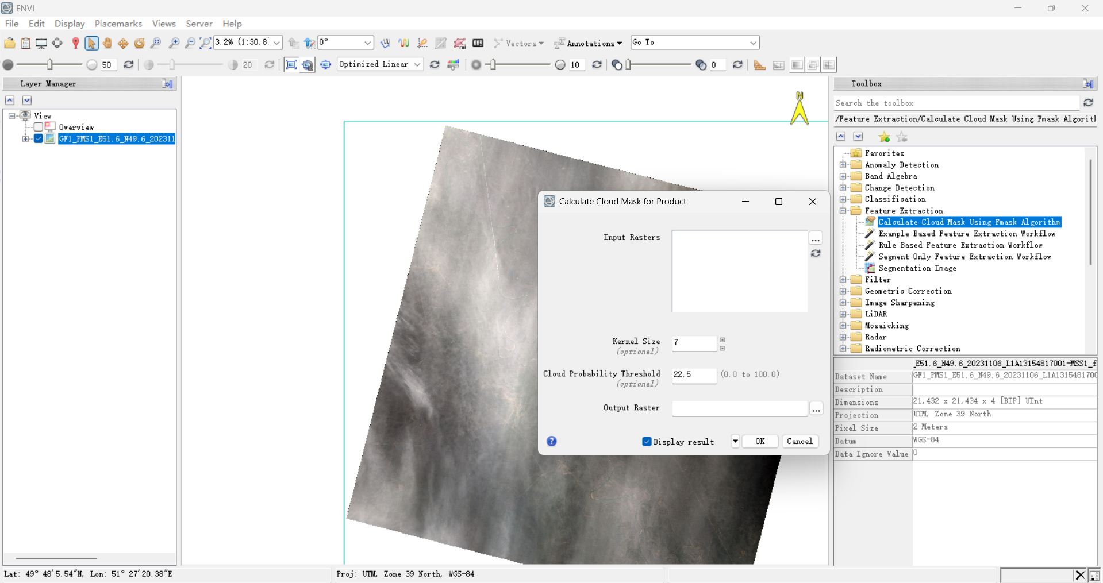Click refresh icon beside Input Rasters list
This screenshot has width=1103, height=583.
click(816, 253)
